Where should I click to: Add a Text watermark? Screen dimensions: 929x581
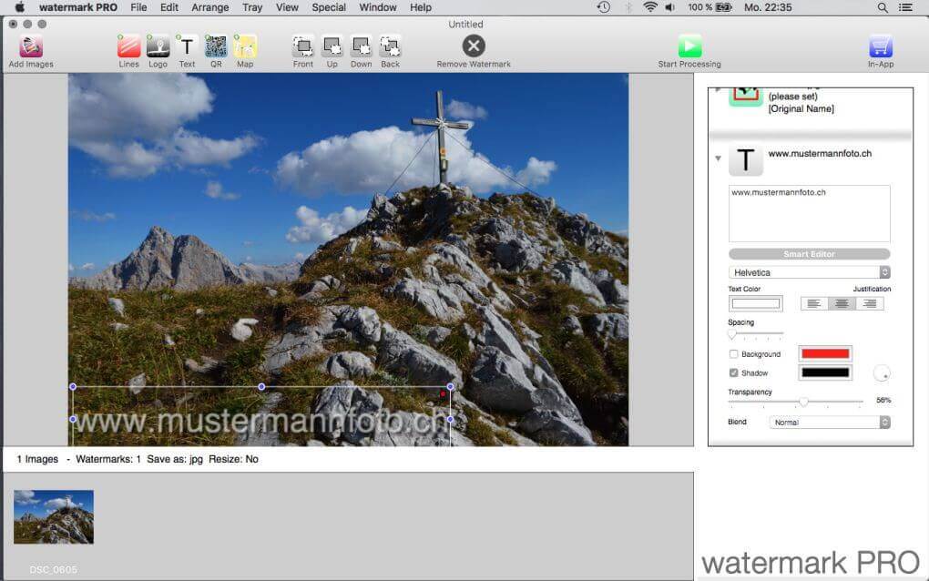(x=187, y=47)
